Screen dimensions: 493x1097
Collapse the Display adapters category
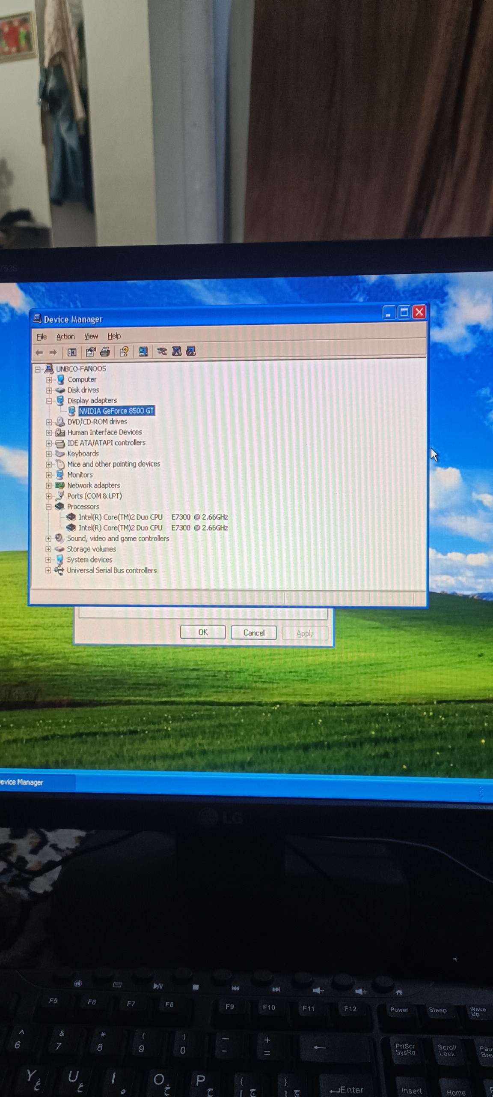pos(49,401)
